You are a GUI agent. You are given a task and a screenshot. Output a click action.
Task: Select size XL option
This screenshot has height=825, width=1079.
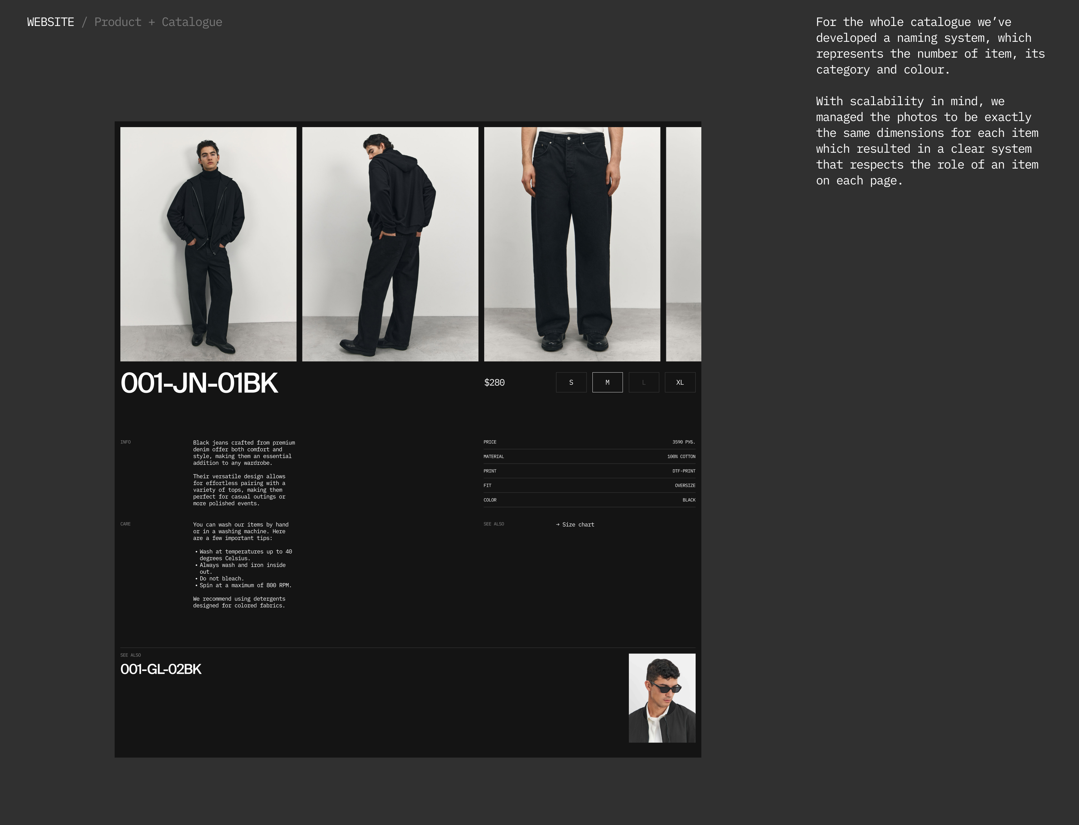(680, 383)
